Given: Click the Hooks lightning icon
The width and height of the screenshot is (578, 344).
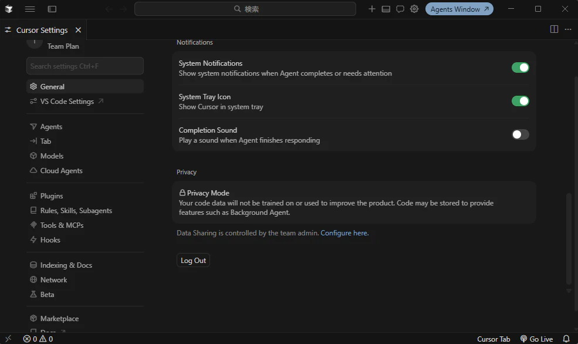Looking at the screenshot, I should (33, 240).
